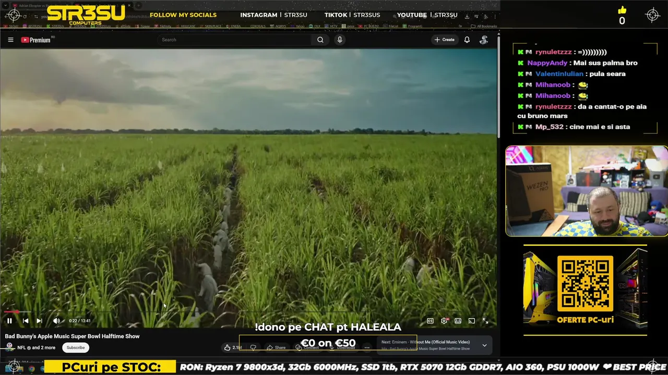Viewport: 668px width, 375px height.
Task: Subscribe to the NFL channel
Action: pos(76,347)
